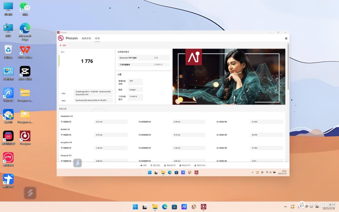Click the Procyon icon in the small taskbar under Procyon

point(196,172)
